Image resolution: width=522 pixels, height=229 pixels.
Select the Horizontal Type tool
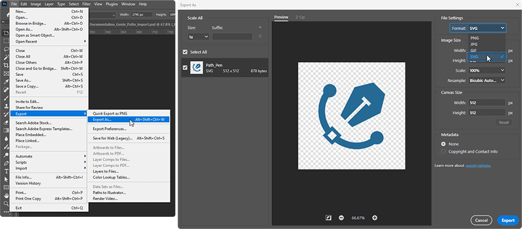coord(6,171)
